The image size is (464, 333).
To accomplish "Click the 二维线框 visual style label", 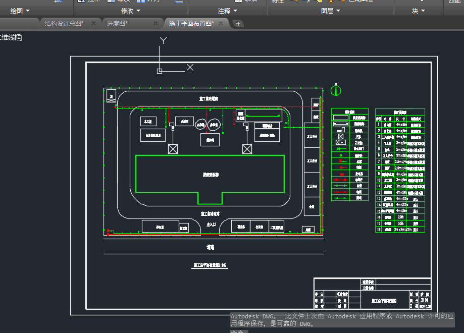I will (11, 37).
